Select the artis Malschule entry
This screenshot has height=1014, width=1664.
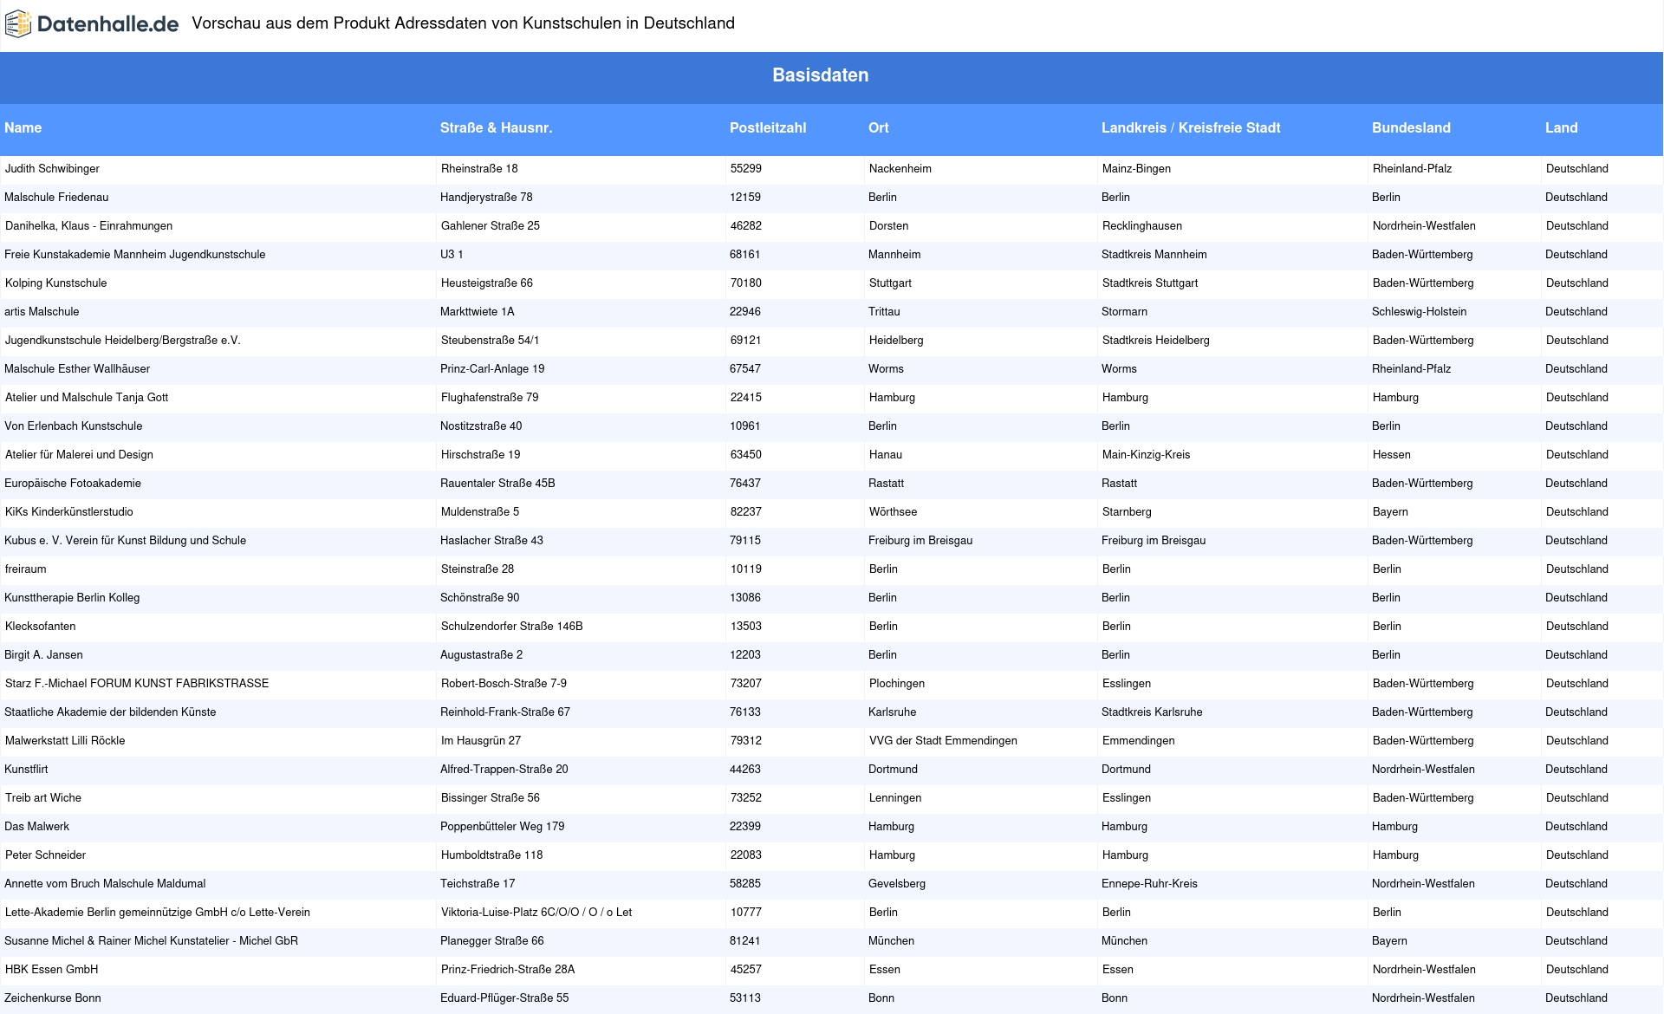42,312
